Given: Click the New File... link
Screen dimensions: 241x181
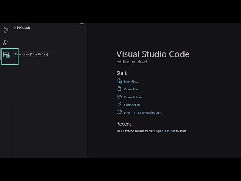Looking at the screenshot, I should click(x=131, y=81).
